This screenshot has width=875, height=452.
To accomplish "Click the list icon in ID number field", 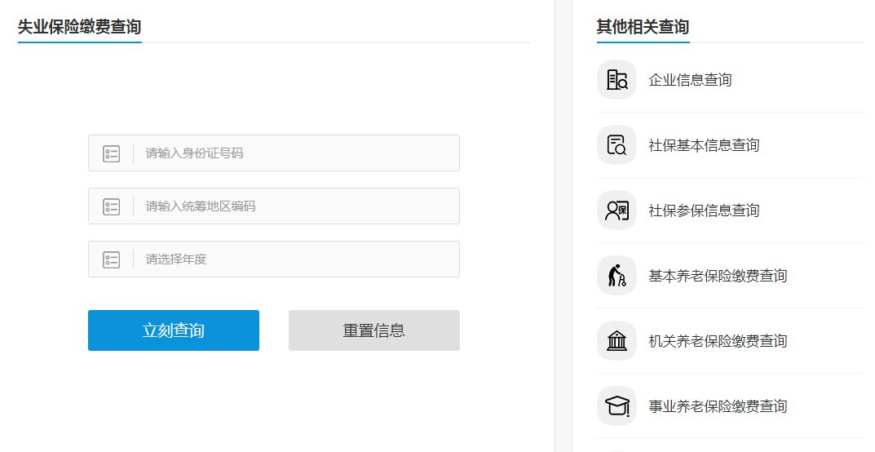I will (112, 153).
